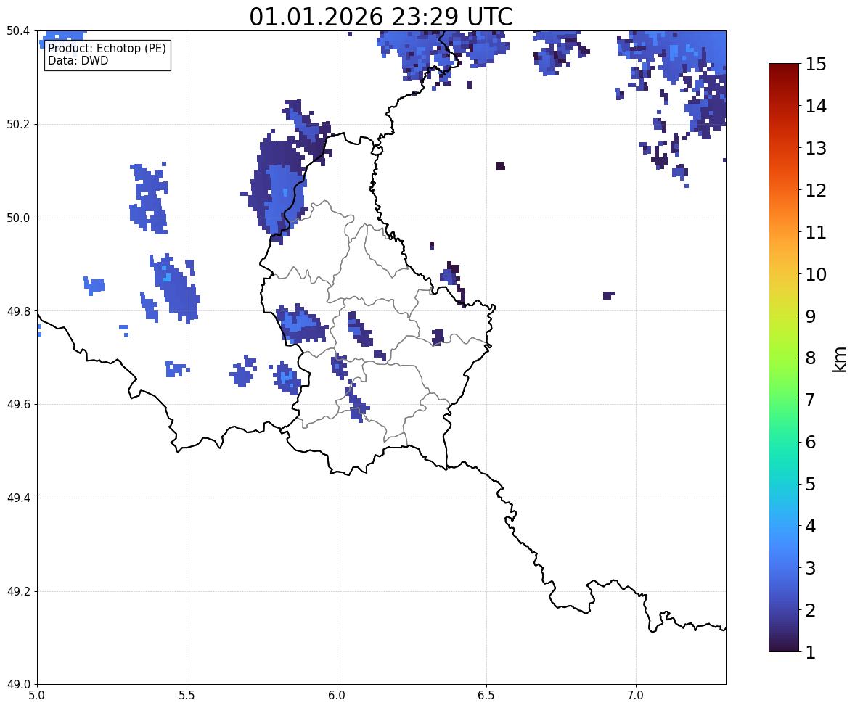Click colorbar tick label '1'
This screenshot has height=708, width=855.
[811, 652]
